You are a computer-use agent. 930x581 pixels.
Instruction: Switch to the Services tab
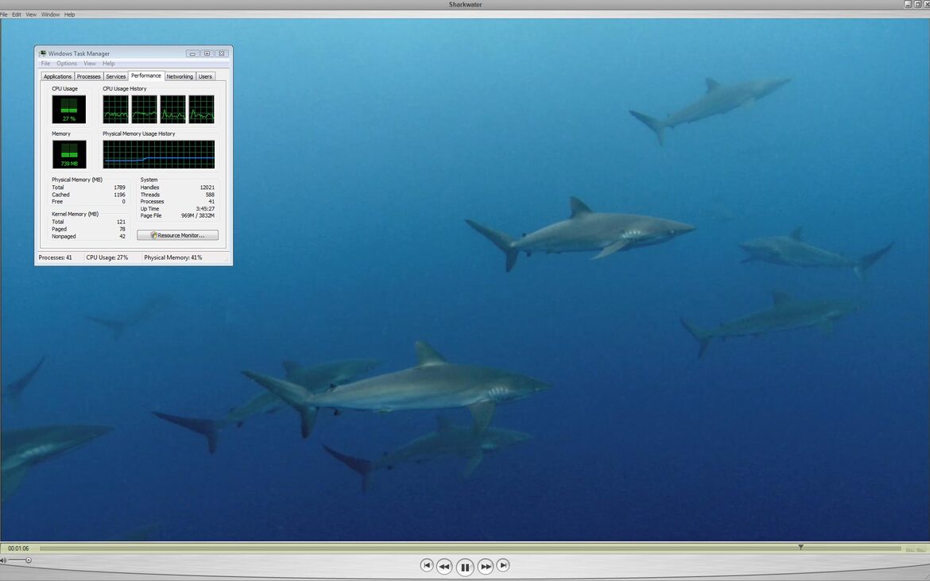116,76
